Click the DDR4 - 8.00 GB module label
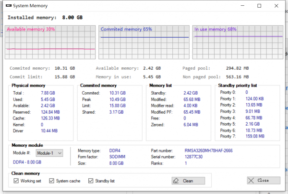 28,162
